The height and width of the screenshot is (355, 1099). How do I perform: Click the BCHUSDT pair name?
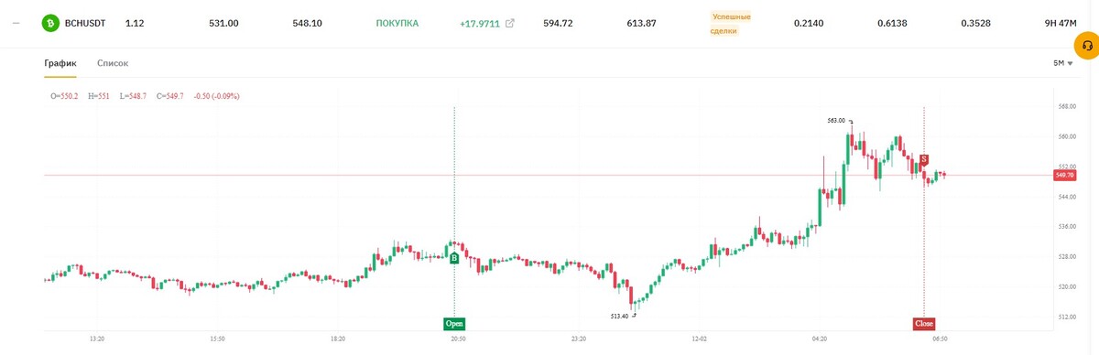pos(85,24)
